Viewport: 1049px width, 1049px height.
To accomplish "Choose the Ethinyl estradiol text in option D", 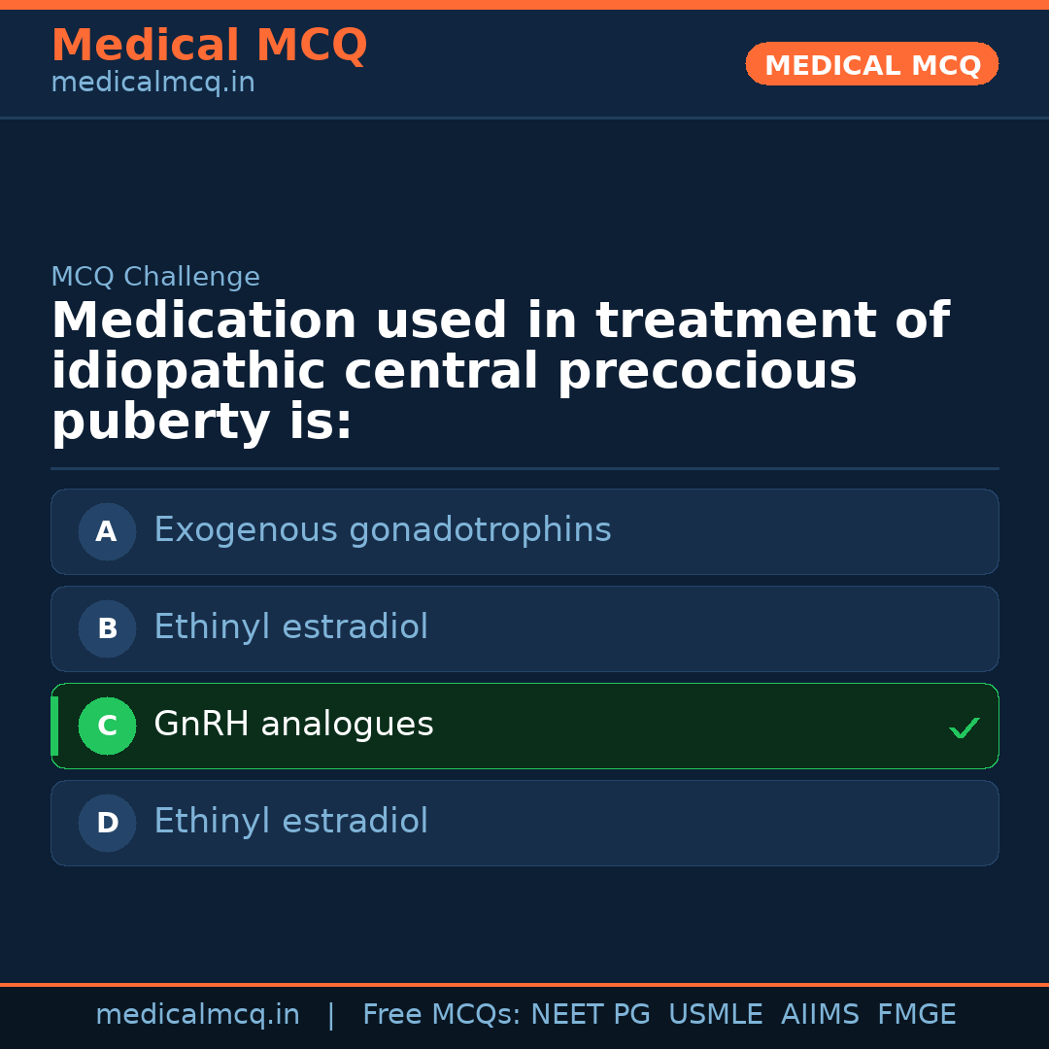I will click(x=290, y=822).
